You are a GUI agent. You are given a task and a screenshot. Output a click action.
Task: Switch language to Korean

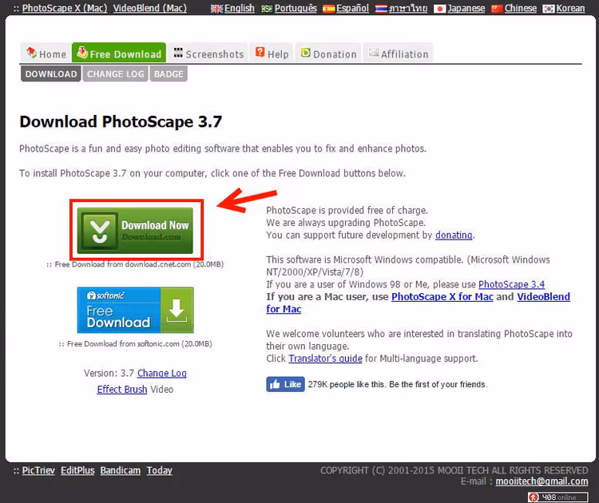coord(570,8)
